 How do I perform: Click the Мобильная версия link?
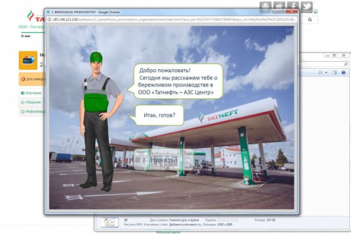(x=168, y=233)
